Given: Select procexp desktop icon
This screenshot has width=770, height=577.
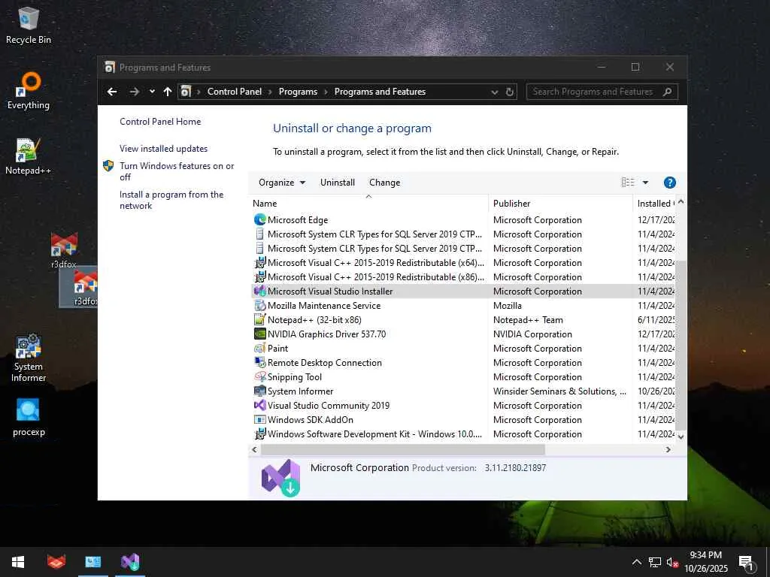Looking at the screenshot, I should click(29, 417).
